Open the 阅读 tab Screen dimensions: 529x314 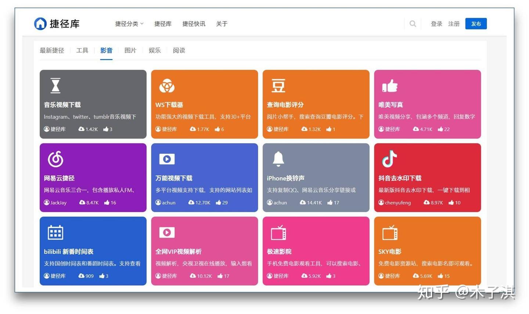coord(179,50)
